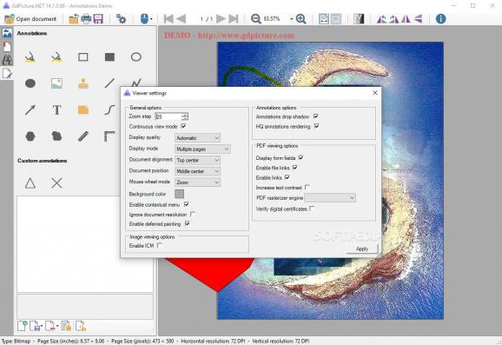Click the Open document button
Viewport: 502px width, 345px height.
(x=30, y=19)
